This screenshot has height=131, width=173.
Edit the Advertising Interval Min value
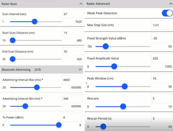pyautogui.click(x=72, y=98)
